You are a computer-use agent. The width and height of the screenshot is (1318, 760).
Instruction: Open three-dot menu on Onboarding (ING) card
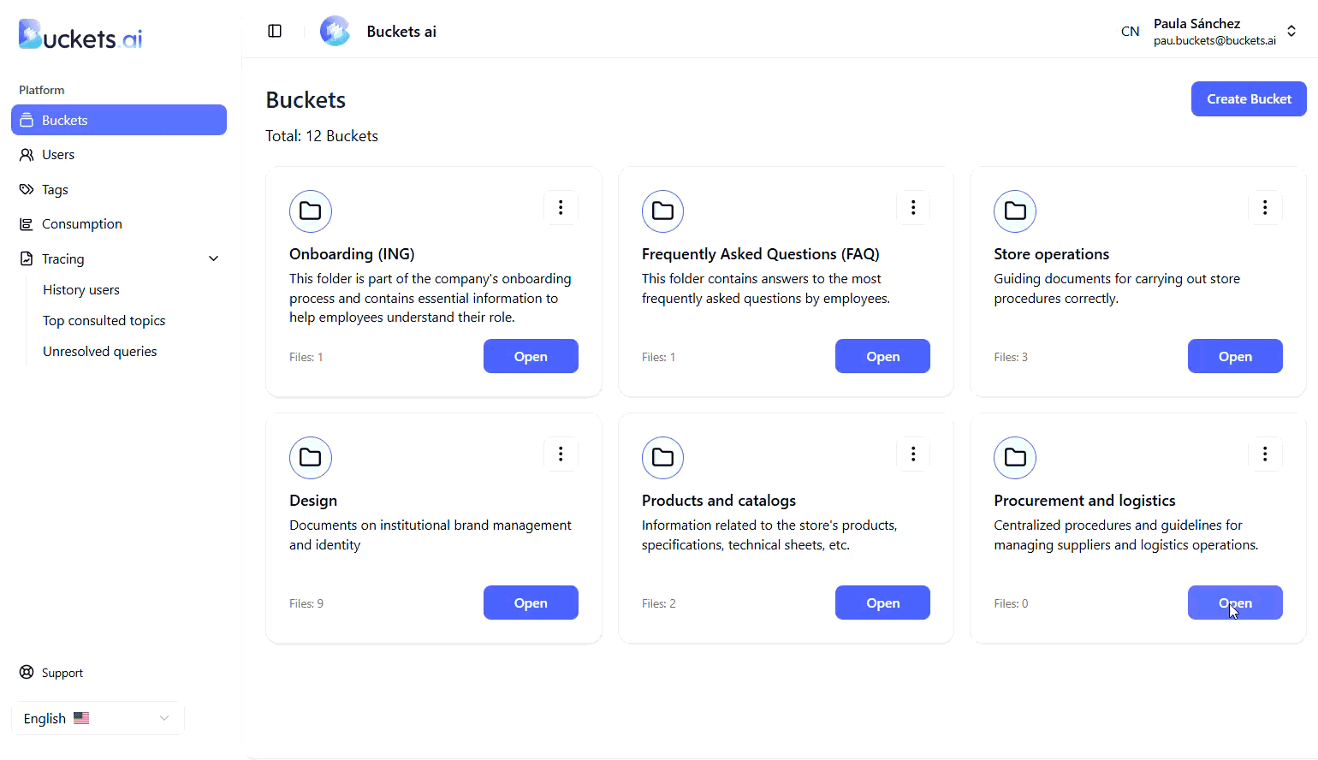(x=561, y=207)
